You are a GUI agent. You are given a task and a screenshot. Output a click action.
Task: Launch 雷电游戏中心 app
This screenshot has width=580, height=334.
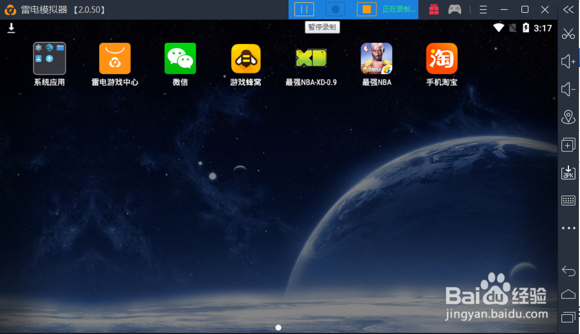pyautogui.click(x=115, y=59)
